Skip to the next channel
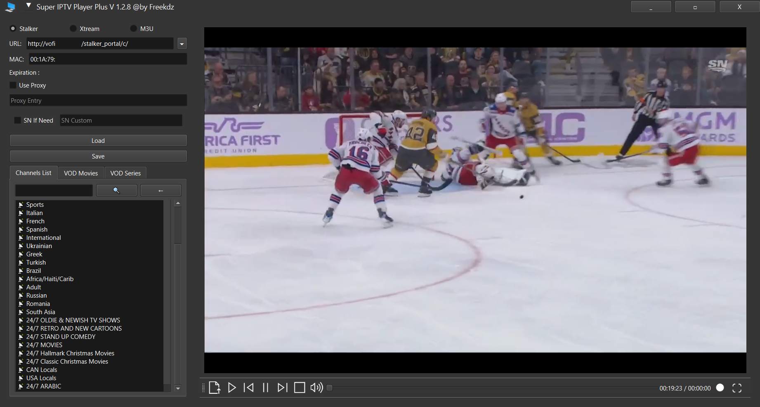Image resolution: width=760 pixels, height=407 pixels. coord(282,388)
